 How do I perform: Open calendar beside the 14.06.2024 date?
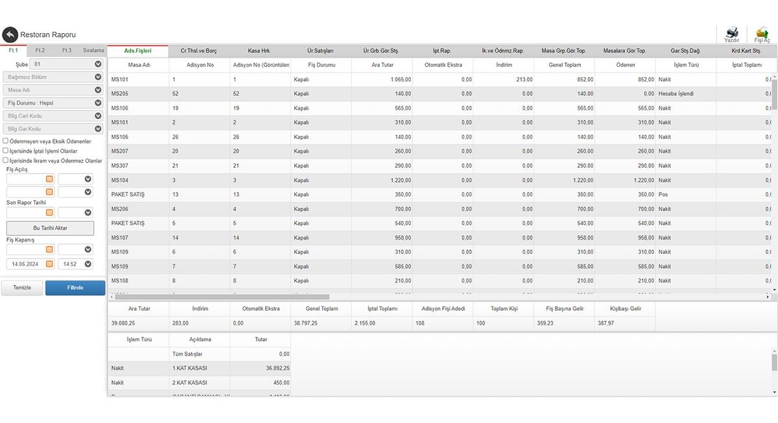49,264
